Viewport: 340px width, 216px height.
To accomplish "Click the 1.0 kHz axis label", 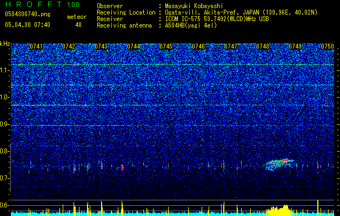I will [4, 98].
